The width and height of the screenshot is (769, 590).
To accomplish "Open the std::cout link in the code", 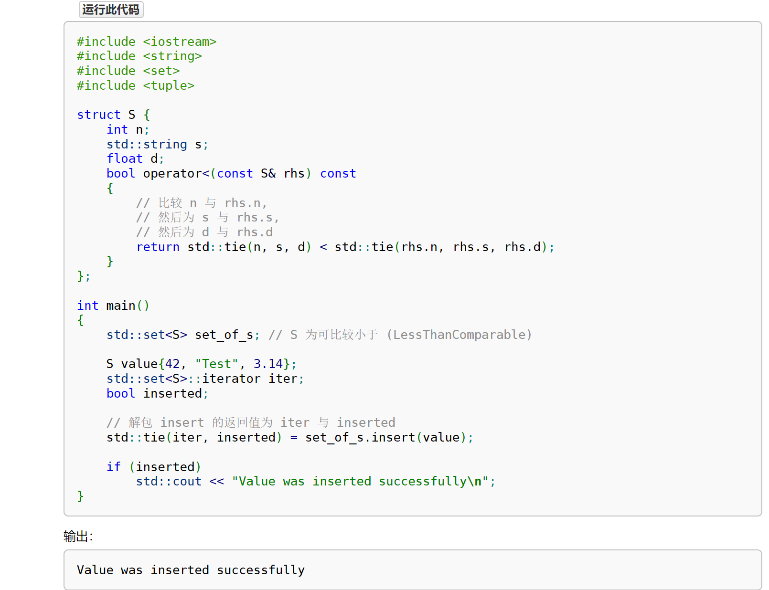I will [x=169, y=482].
